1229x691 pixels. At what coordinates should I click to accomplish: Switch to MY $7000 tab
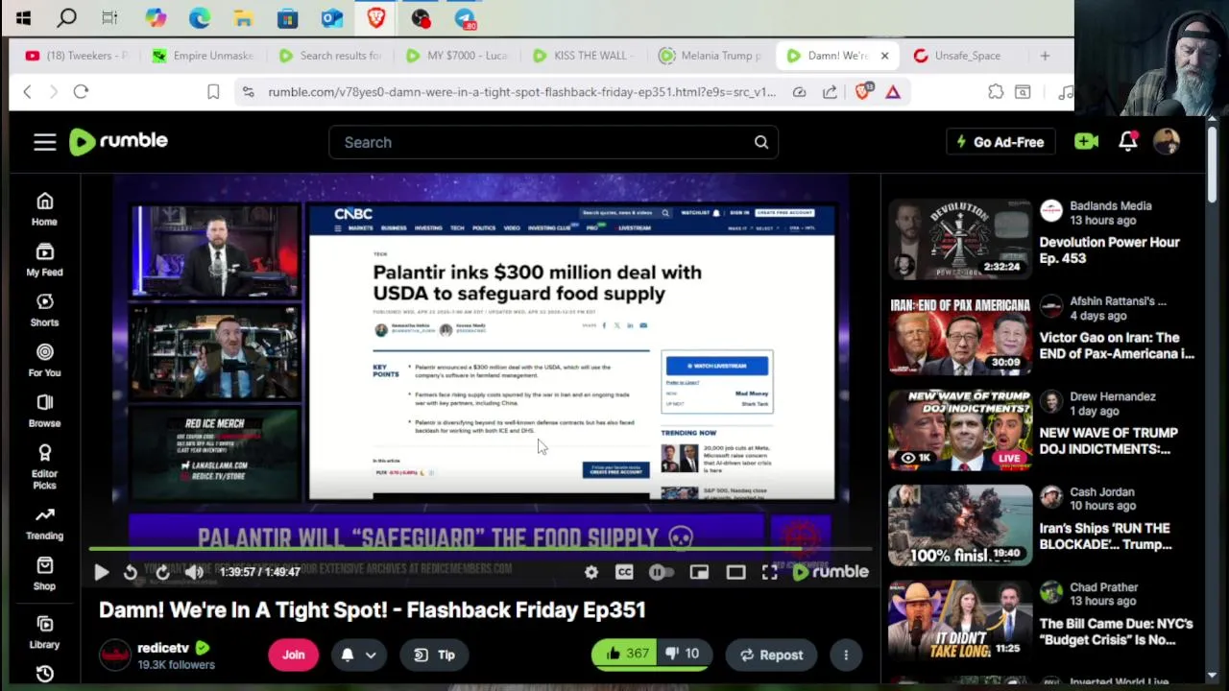click(456, 56)
